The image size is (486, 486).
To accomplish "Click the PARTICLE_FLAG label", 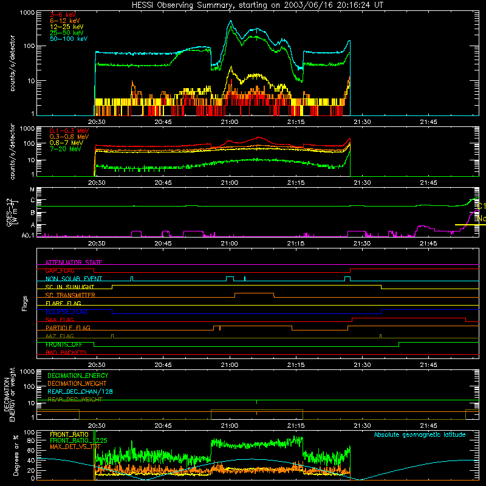I will pyautogui.click(x=68, y=328).
